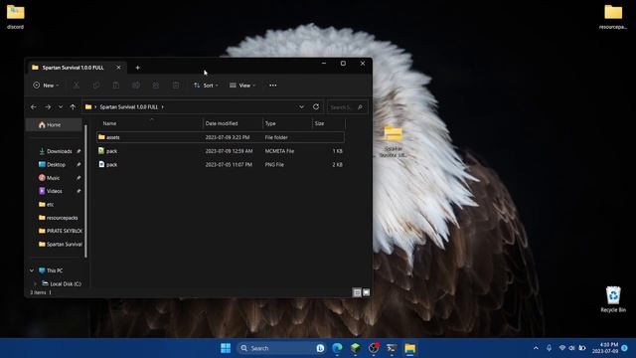
Task: Open recent locations dropdown arrow
Action: [61, 106]
